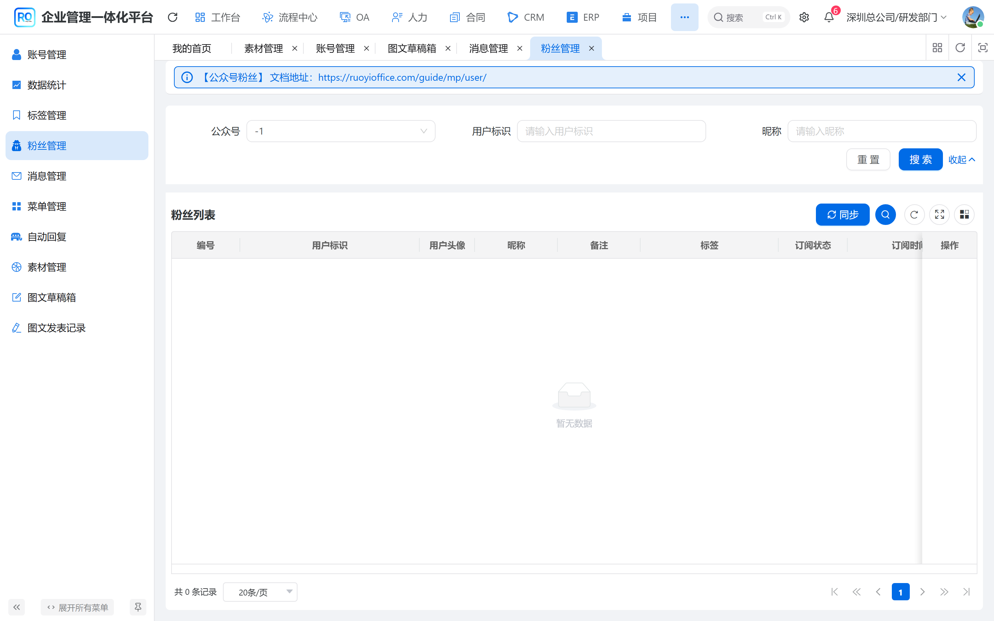Open the notification bell with badge 6
Screen dimensions: 994x621
click(x=829, y=17)
